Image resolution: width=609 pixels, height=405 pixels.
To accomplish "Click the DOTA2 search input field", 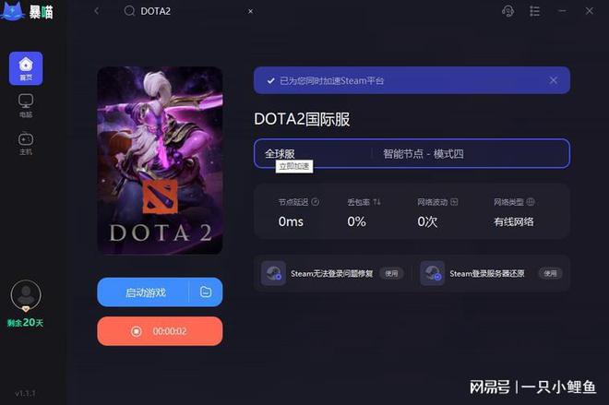I will click(x=188, y=11).
